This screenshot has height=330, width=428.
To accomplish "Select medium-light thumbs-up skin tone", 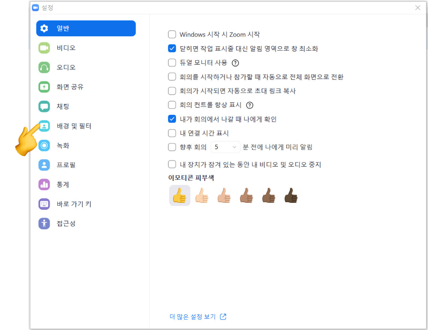I will click(224, 195).
